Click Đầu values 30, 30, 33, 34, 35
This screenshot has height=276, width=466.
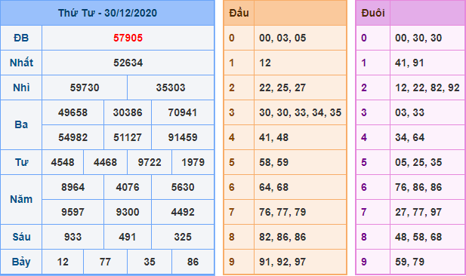[300, 113]
